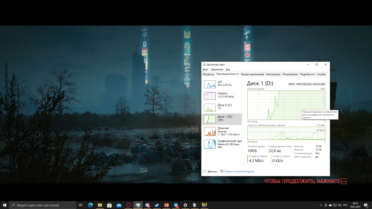Click the Диск 1 (D:) heading
This screenshot has width=372, height=209.
point(260,84)
